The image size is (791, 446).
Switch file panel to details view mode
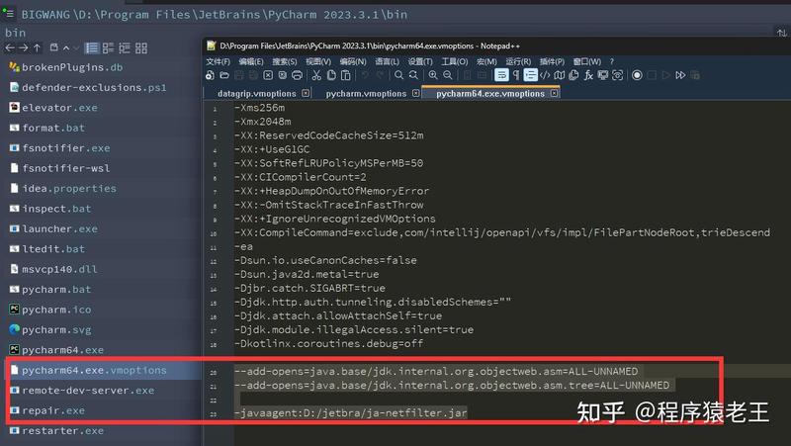[108, 47]
